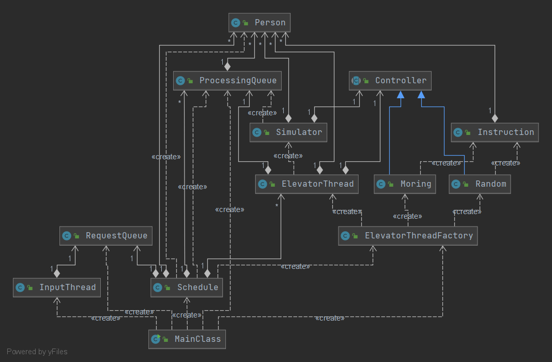Click the class icon on the Simulator node
The image size is (552, 362).
point(257,132)
